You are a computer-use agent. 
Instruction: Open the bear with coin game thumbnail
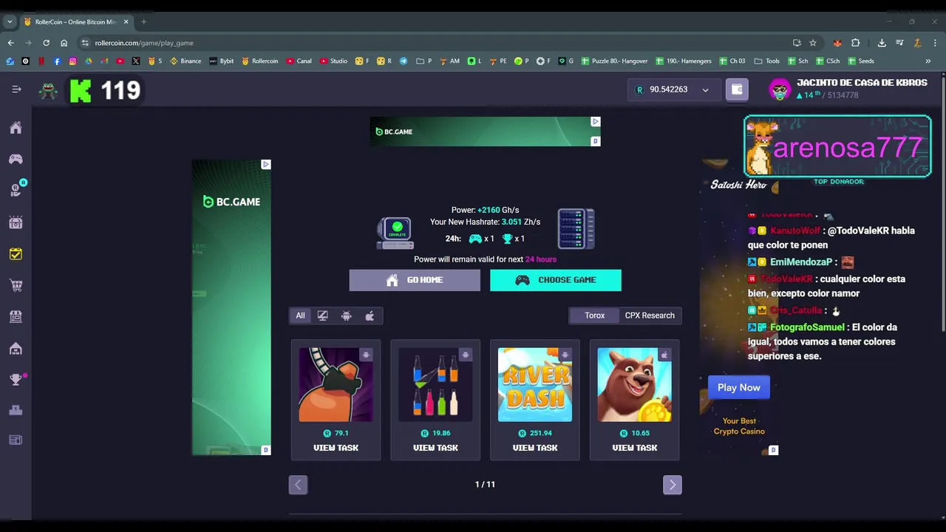(634, 385)
